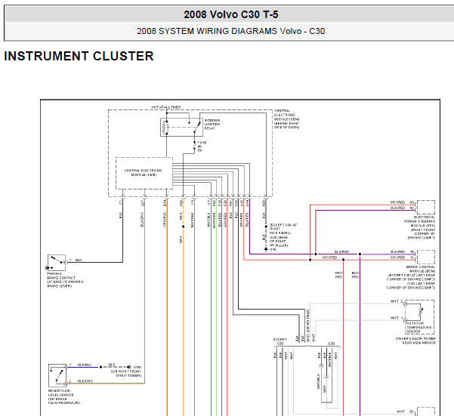
Task: Click the 'INSTRUMENT CLUSTER' heading
Action: [79, 56]
